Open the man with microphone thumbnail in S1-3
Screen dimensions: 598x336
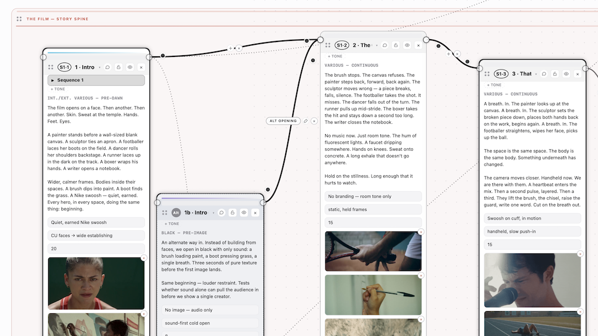[533, 280]
